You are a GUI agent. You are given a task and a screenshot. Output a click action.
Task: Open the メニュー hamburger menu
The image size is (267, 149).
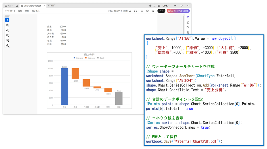[x=9, y=6]
